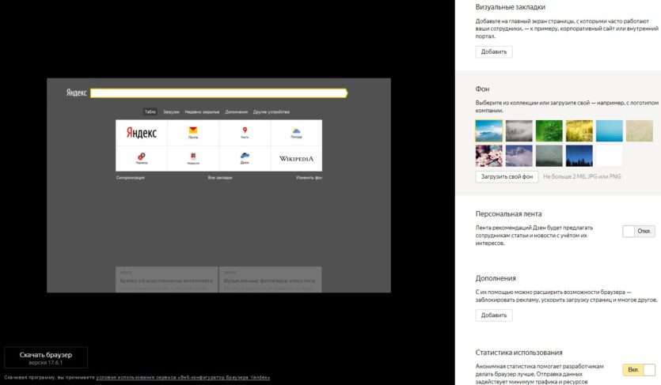Click the Фон section heading

click(x=482, y=89)
